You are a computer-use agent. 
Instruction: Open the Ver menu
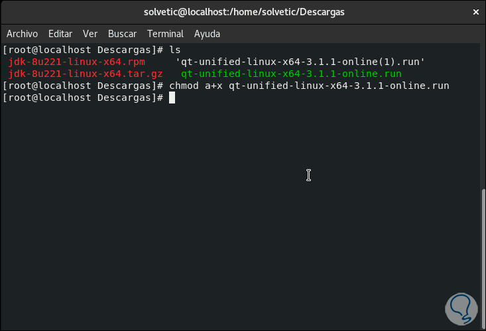click(90, 34)
